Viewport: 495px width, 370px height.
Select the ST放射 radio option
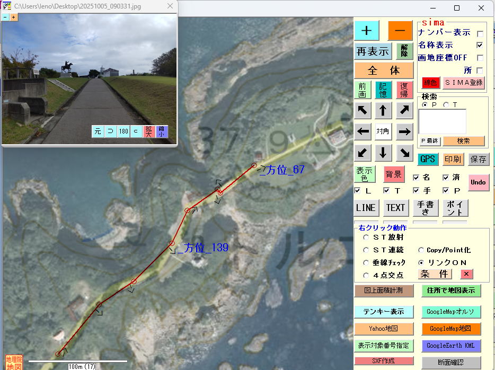coord(366,237)
